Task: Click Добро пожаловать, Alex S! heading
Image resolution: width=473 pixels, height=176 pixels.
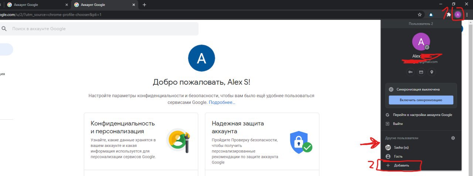Action: (x=201, y=82)
